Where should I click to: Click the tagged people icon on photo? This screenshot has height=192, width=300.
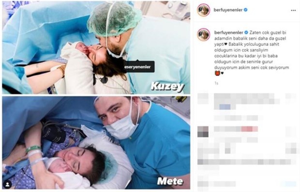pyautogui.click(x=8, y=185)
